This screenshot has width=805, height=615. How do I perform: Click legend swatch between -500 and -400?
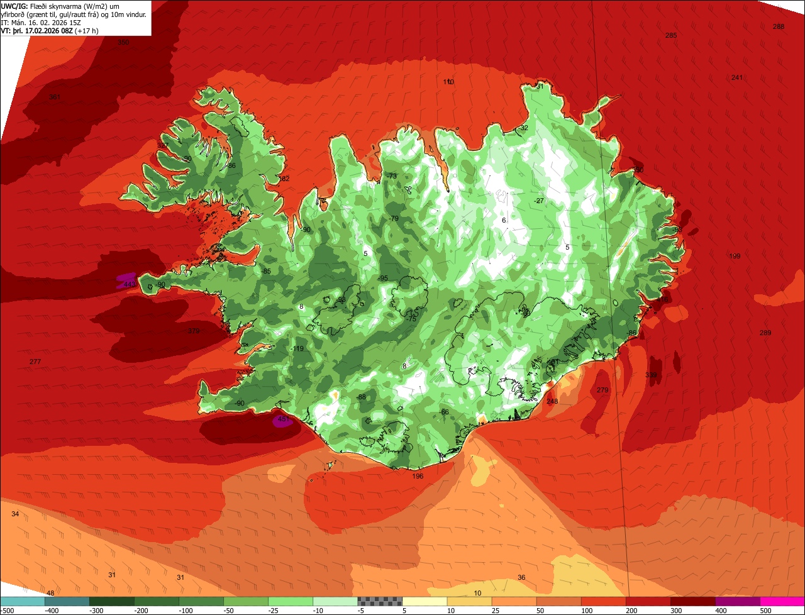[x=22, y=602]
